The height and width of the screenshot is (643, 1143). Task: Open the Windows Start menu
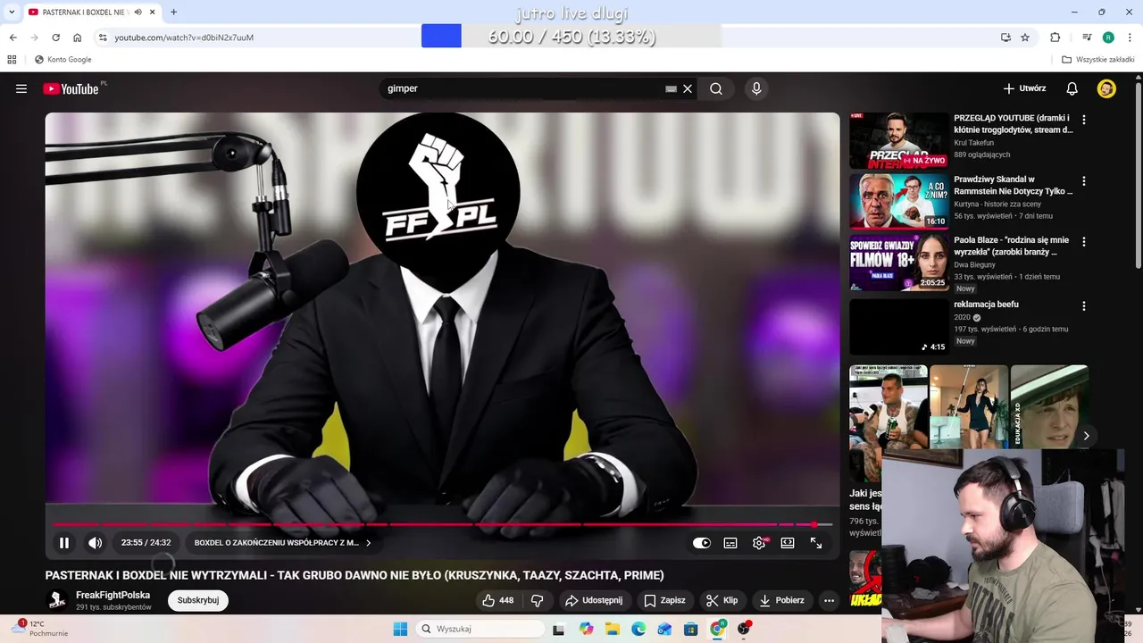tap(400, 629)
